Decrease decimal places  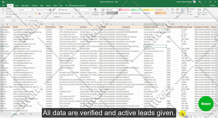pyautogui.click(x=88, y=13)
